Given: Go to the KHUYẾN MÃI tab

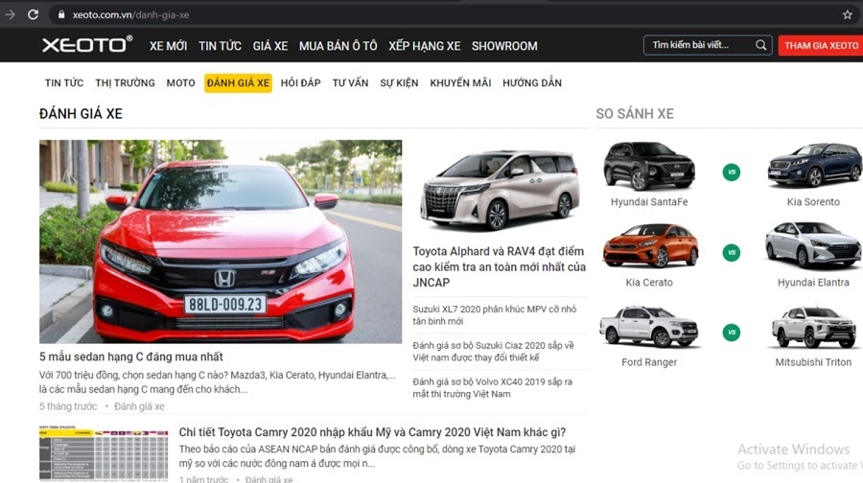Looking at the screenshot, I should [x=460, y=83].
